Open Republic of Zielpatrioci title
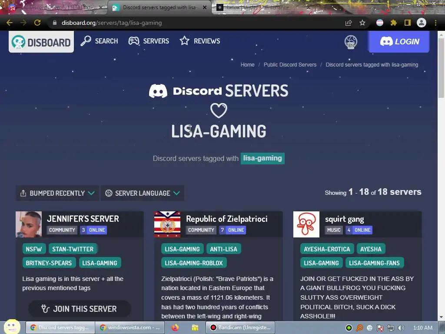The image size is (445, 334). pos(227,219)
